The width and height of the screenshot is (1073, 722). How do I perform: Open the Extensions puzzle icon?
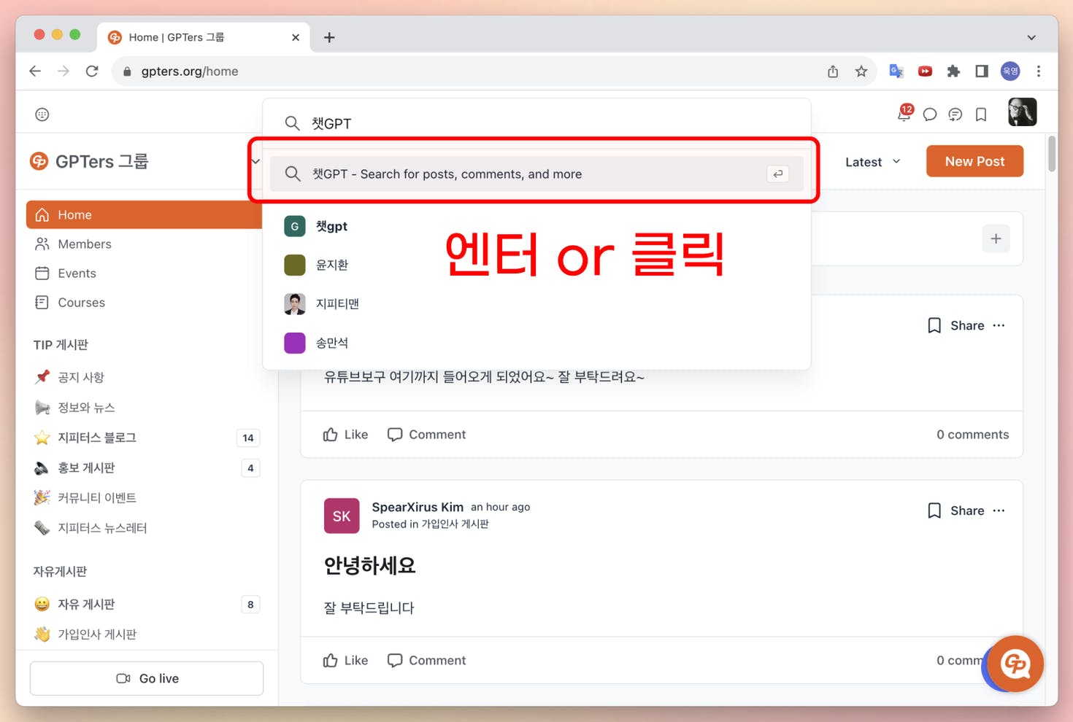(x=953, y=71)
